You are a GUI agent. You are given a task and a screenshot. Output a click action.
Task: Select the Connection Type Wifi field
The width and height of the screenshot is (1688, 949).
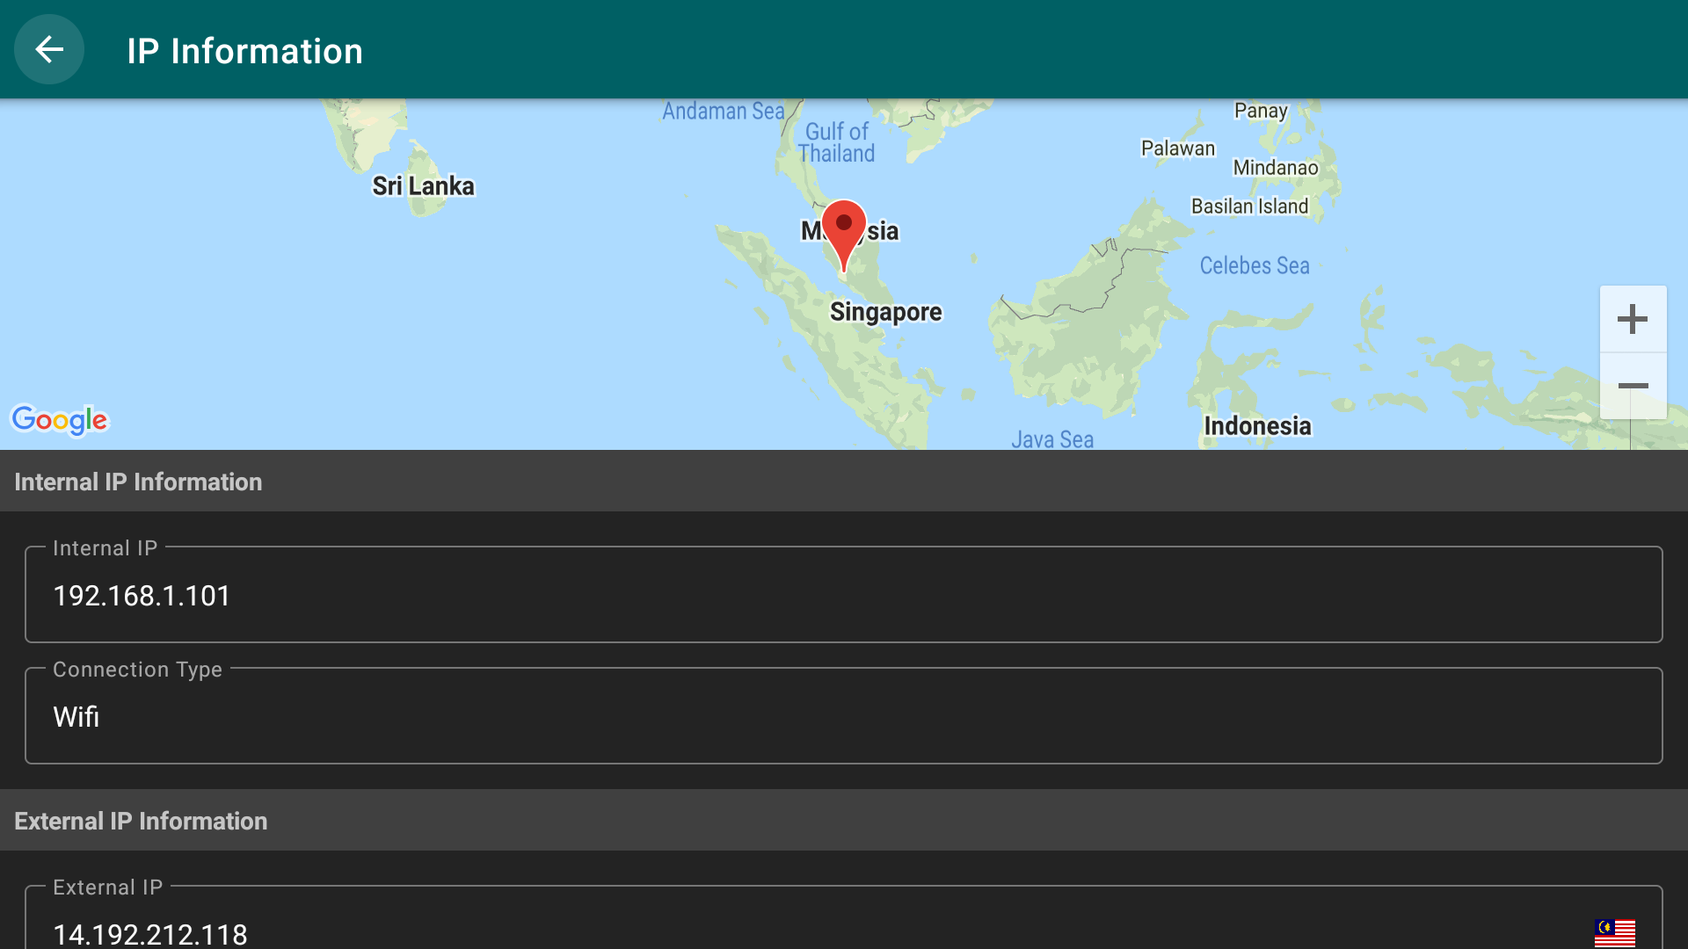click(x=843, y=716)
